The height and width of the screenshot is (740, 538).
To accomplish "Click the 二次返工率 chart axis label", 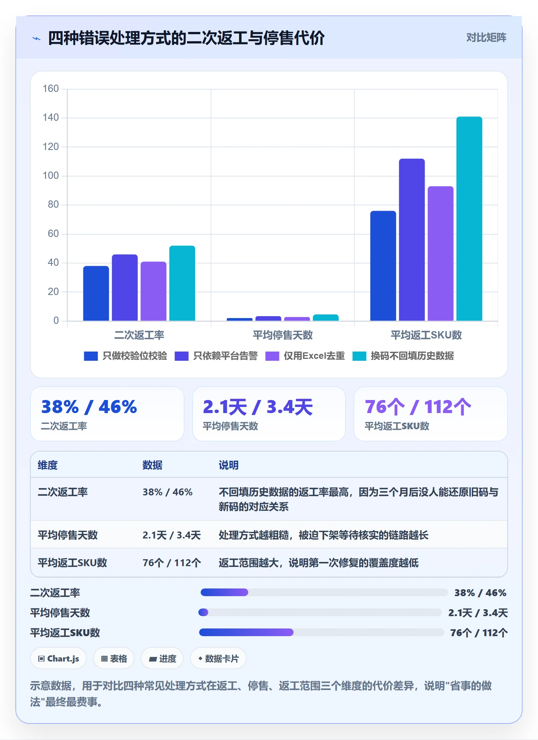I will pyautogui.click(x=139, y=335).
